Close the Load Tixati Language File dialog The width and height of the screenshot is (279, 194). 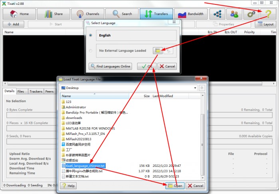201,78
